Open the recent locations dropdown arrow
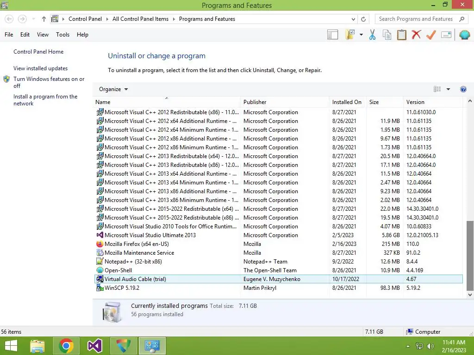474x355 pixels. pyautogui.click(x=33, y=19)
